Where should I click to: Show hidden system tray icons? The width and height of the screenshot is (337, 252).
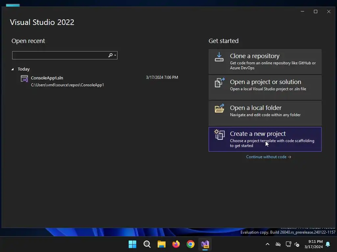[x=268, y=244]
